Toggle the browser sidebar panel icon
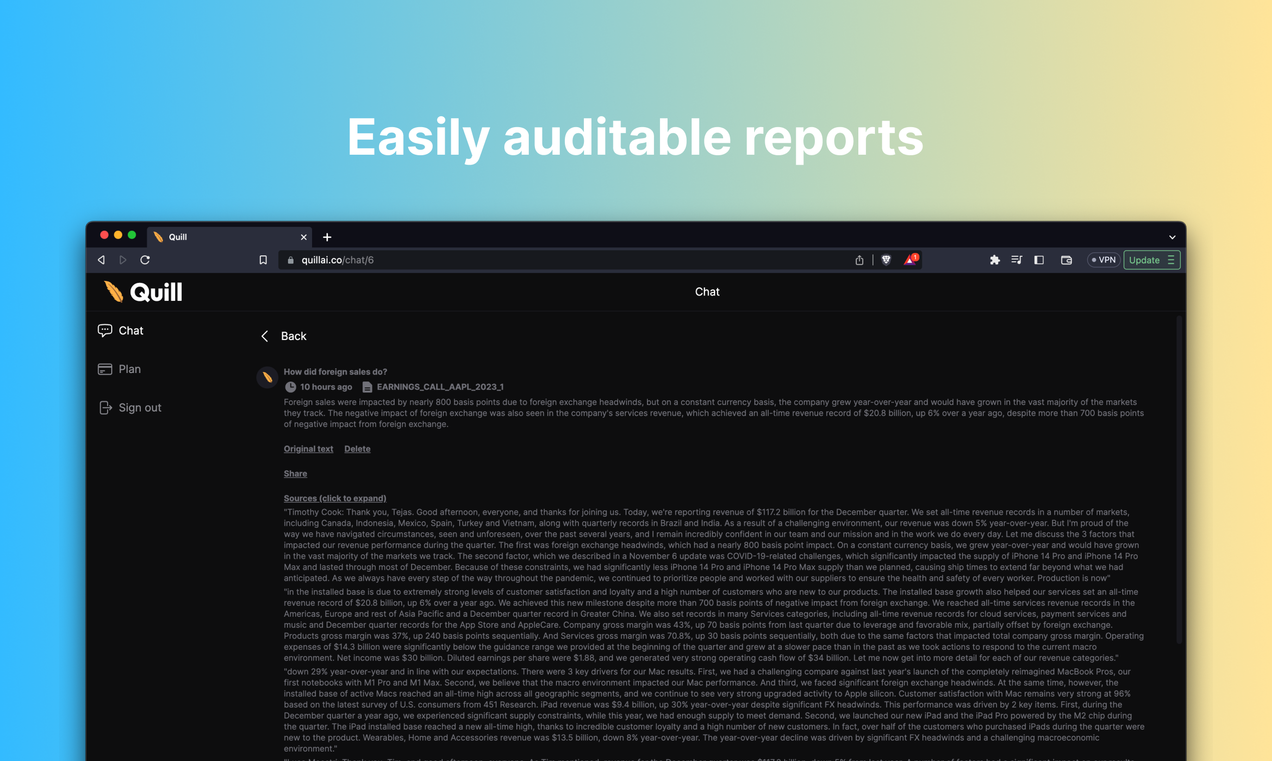Viewport: 1272px width, 761px height. click(1039, 260)
